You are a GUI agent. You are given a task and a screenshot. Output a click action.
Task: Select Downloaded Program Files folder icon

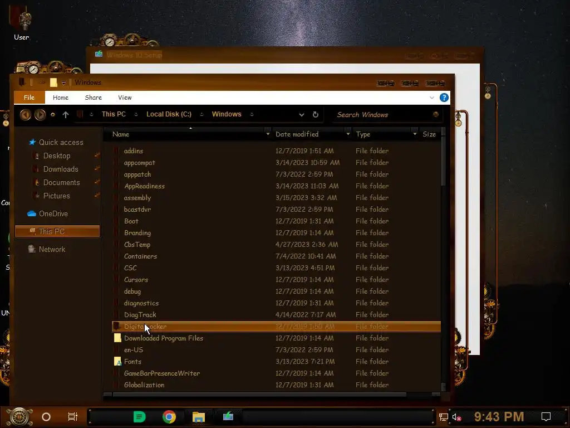(117, 338)
